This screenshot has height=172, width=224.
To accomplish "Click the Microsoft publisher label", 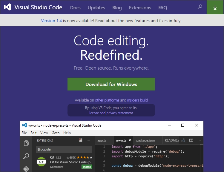I will click(56, 167).
